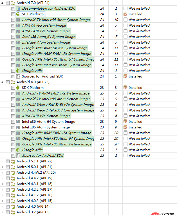Click the API 23 Intel x86 Atom_64 System Image icon
This screenshot has width=177, height=215.
tap(18, 122)
